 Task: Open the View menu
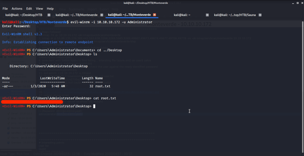(x=39, y=9)
